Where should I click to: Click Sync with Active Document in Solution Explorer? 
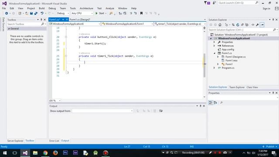tap(233, 25)
